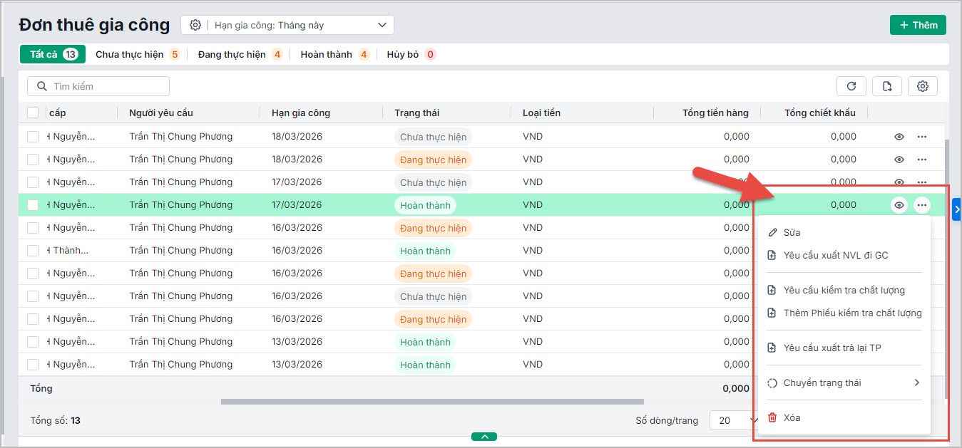Click the green Thêm button
The width and height of the screenshot is (962, 448).
click(917, 25)
